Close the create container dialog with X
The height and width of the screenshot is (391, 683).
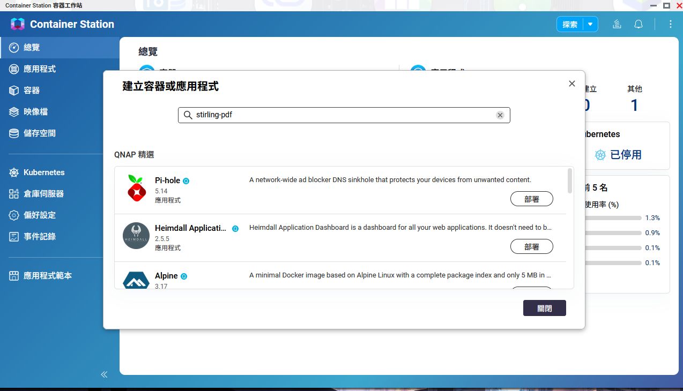(572, 84)
